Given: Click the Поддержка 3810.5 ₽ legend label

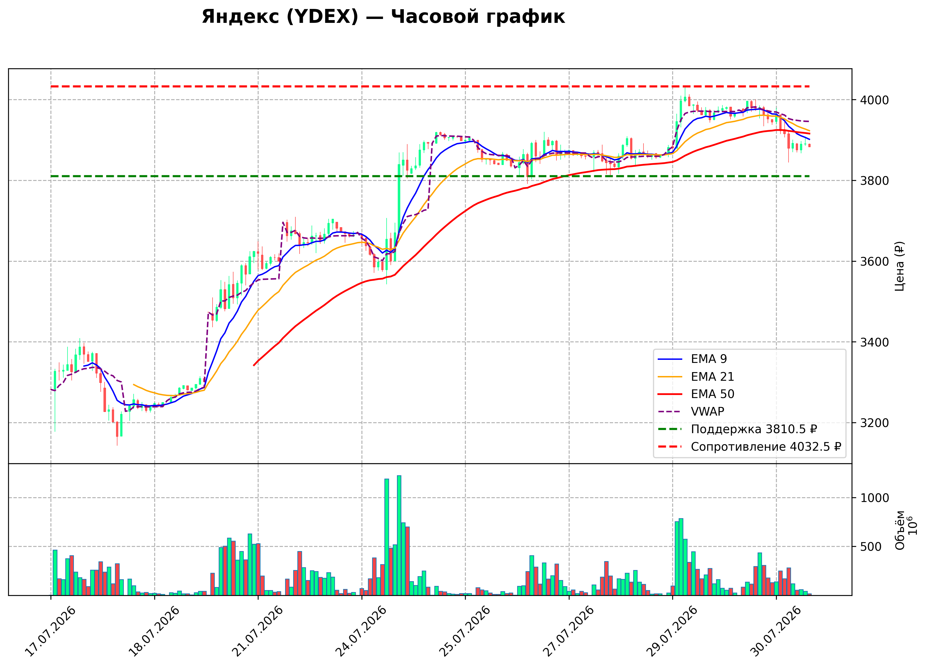Looking at the screenshot, I should pos(754,430).
